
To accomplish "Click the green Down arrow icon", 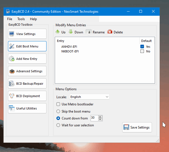I will tap(71, 31).
